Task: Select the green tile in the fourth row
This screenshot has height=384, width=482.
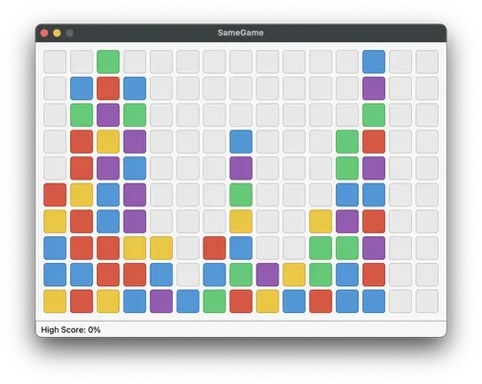Action: (x=348, y=141)
